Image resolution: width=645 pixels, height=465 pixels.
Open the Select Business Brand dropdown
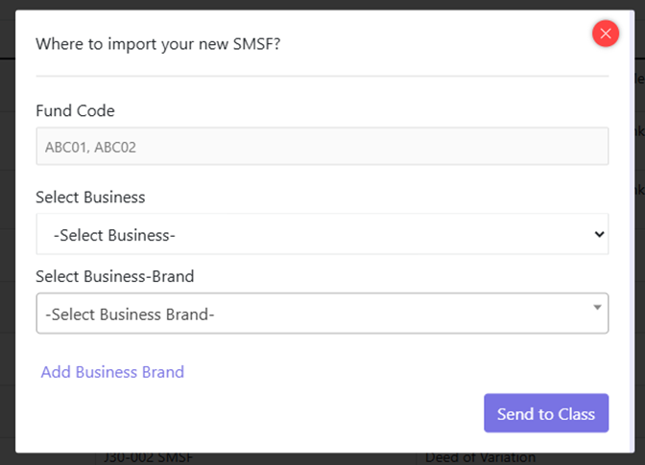coord(322,314)
